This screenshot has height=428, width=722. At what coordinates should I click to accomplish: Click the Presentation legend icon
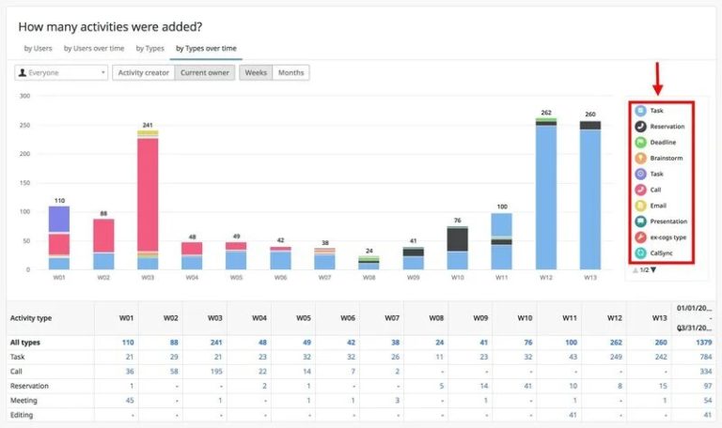[639, 222]
